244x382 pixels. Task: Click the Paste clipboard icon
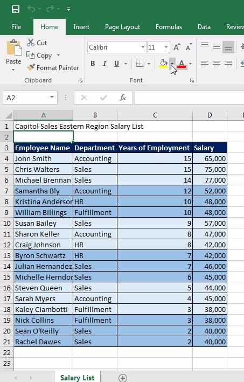coord(14,47)
